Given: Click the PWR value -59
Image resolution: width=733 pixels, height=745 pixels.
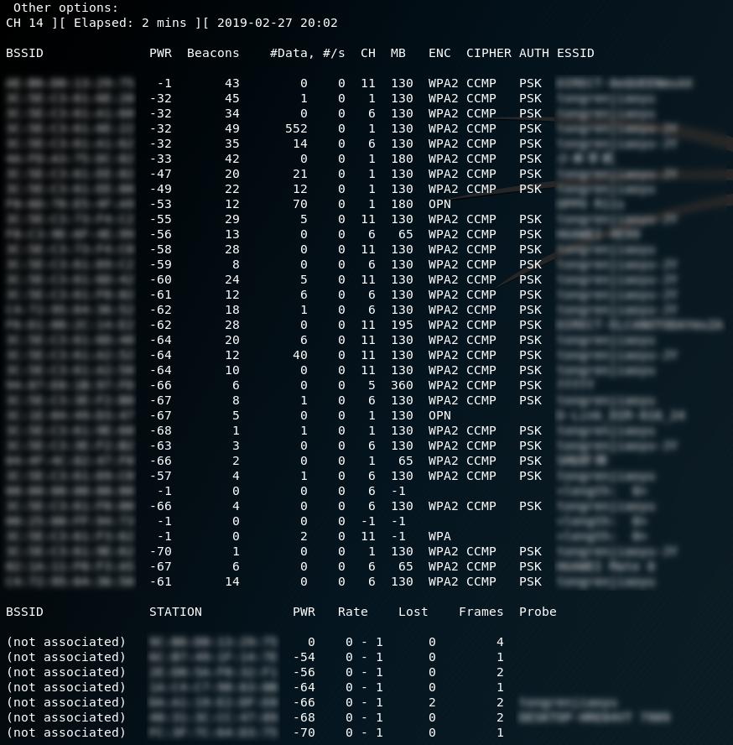Looking at the screenshot, I should 160,264.
